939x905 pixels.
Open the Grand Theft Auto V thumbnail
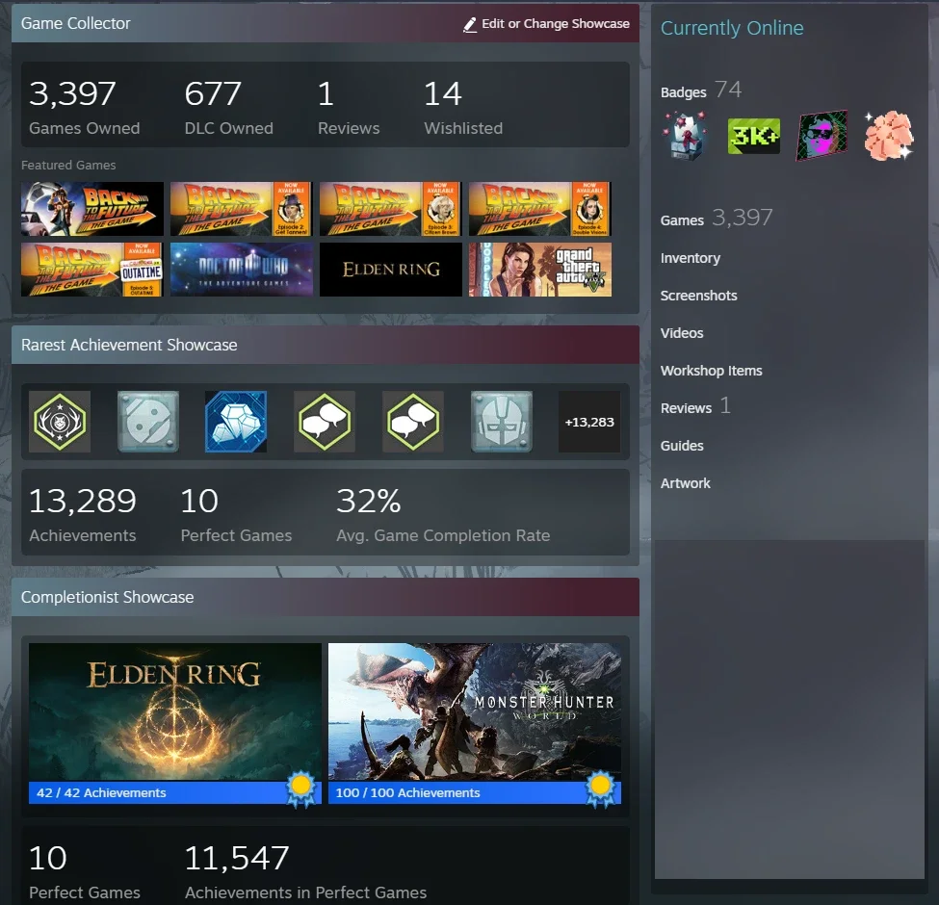(540, 270)
